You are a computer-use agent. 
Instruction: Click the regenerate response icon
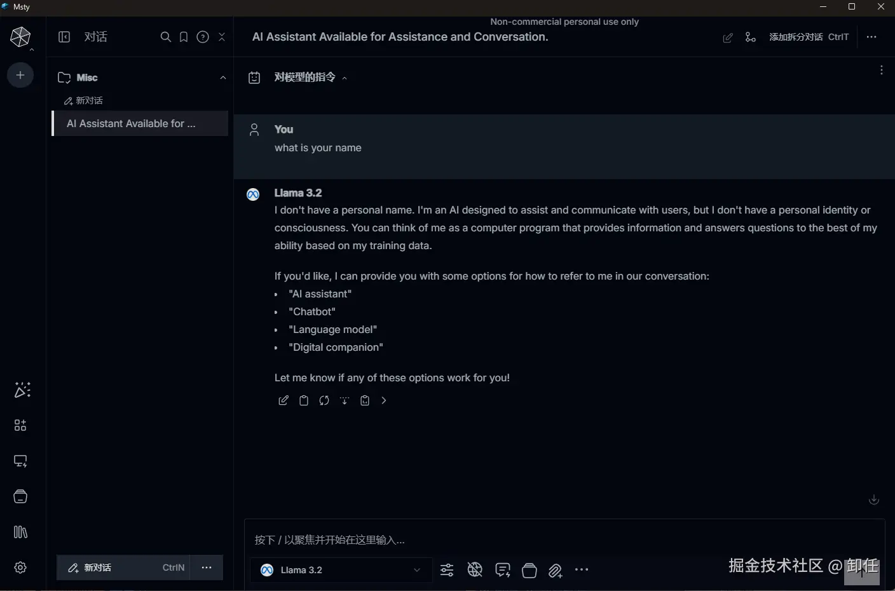coord(324,400)
